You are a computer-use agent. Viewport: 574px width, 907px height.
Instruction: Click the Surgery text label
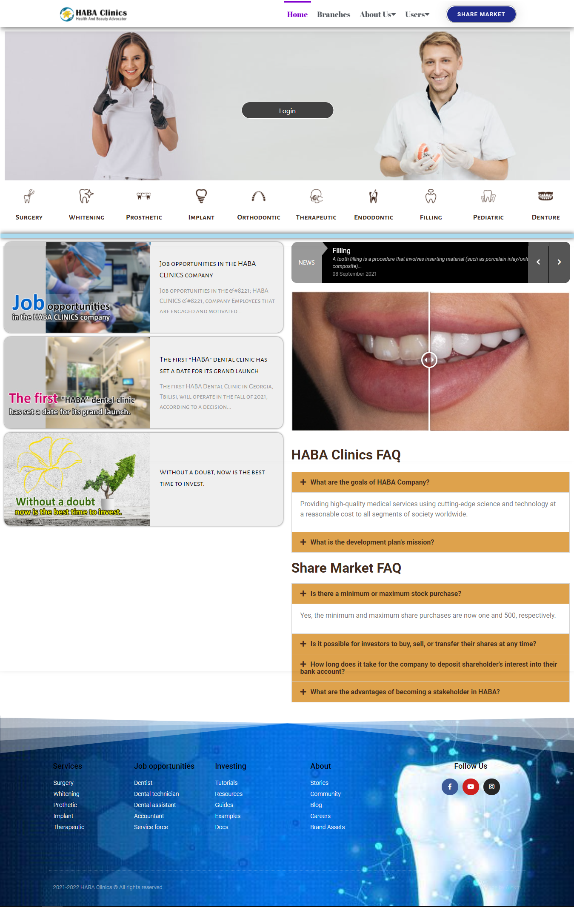(29, 217)
